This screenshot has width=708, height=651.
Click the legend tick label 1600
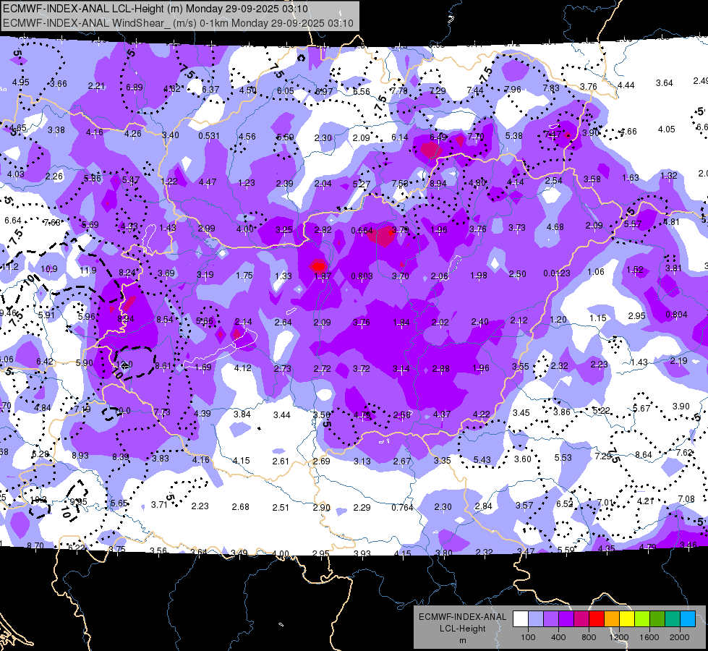pyautogui.click(x=649, y=637)
